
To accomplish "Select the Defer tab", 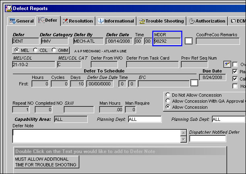I will coord(48,21).
